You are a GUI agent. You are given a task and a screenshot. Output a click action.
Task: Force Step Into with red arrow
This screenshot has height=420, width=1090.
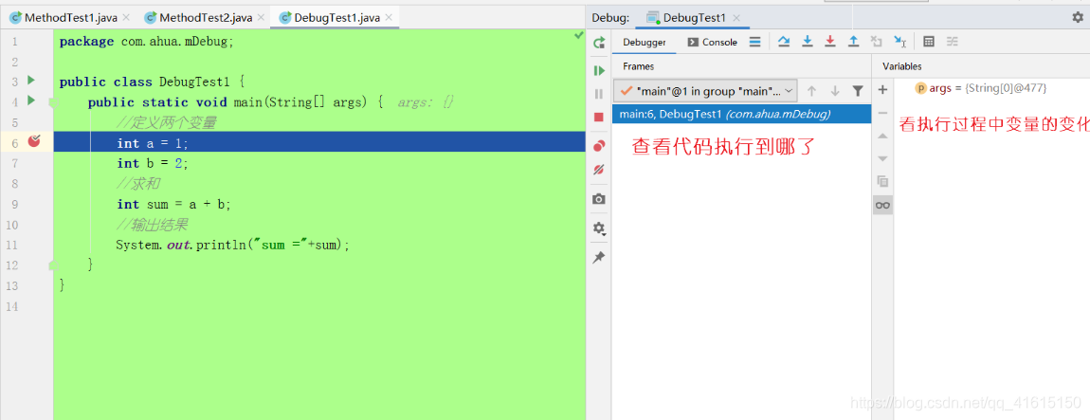click(x=830, y=42)
